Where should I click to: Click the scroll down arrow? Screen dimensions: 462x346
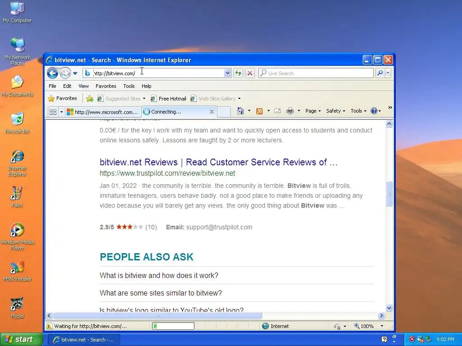point(389,308)
